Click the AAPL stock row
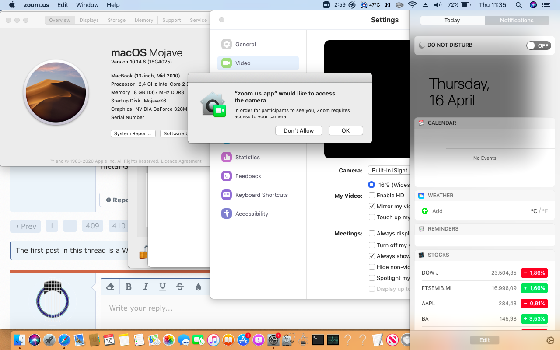Viewport: 560px width, 350px height. point(484,303)
